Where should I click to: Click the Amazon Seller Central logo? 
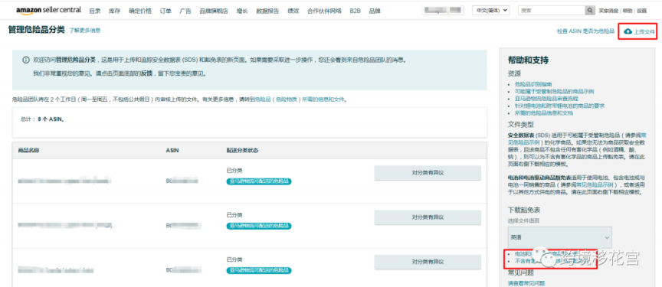click(x=48, y=10)
